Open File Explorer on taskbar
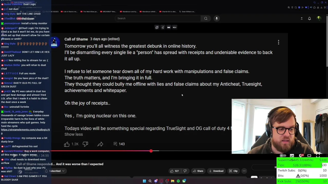 click(x=173, y=181)
